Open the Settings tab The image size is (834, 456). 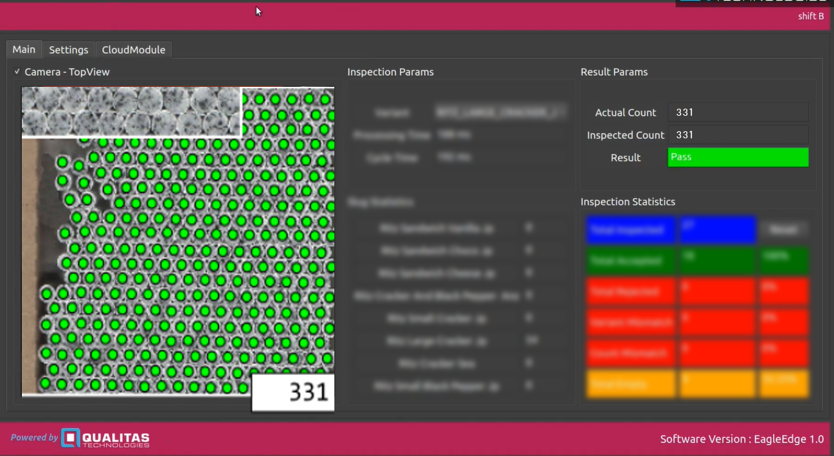(69, 50)
